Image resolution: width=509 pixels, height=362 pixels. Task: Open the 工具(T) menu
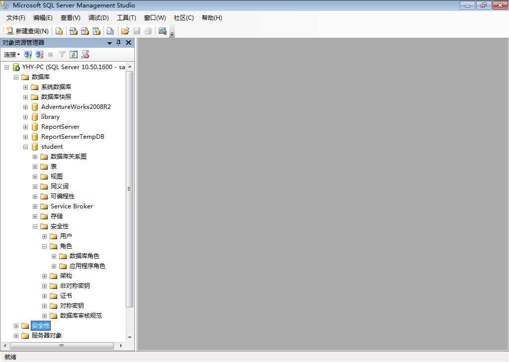pyautogui.click(x=126, y=18)
